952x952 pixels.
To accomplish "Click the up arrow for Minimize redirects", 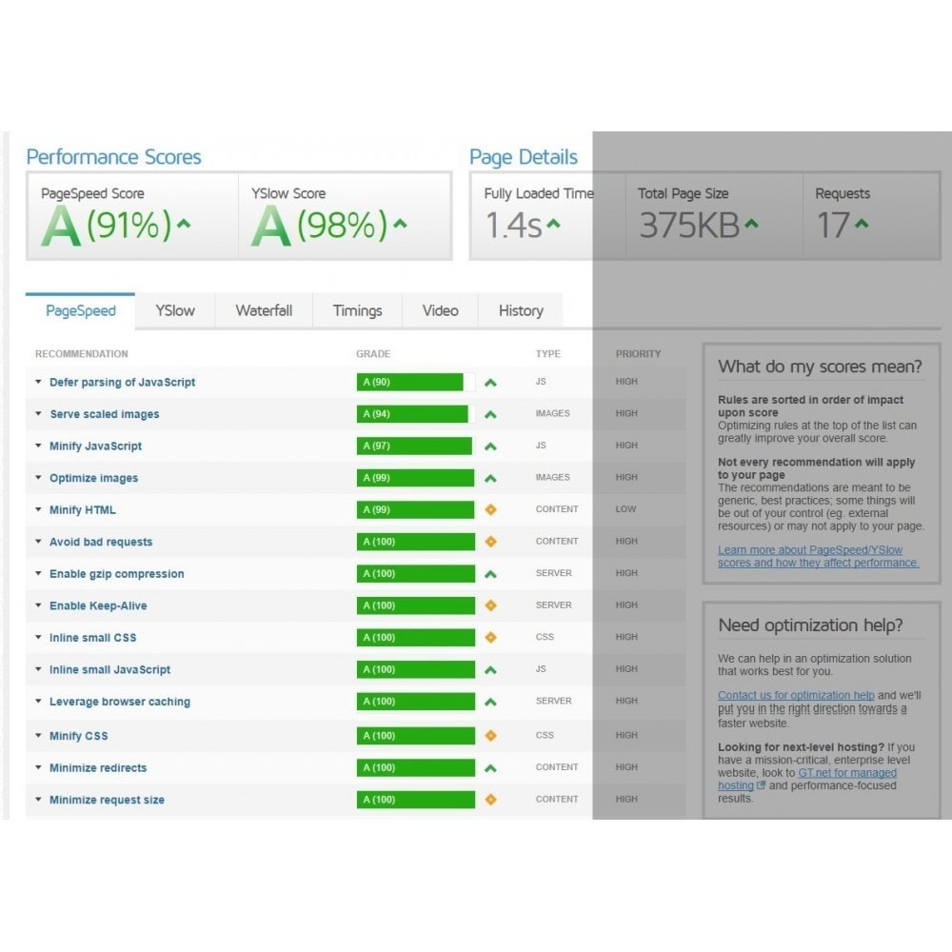I will coord(490,768).
